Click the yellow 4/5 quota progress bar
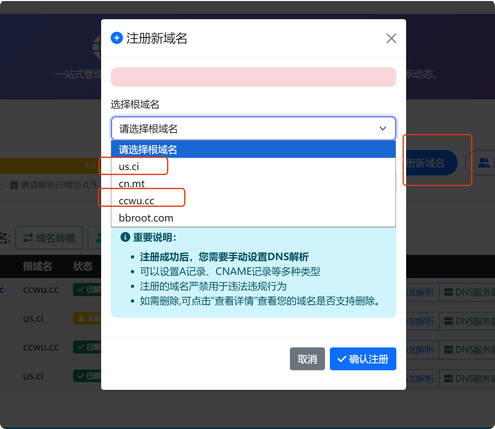The height and width of the screenshot is (429, 495). (49, 166)
